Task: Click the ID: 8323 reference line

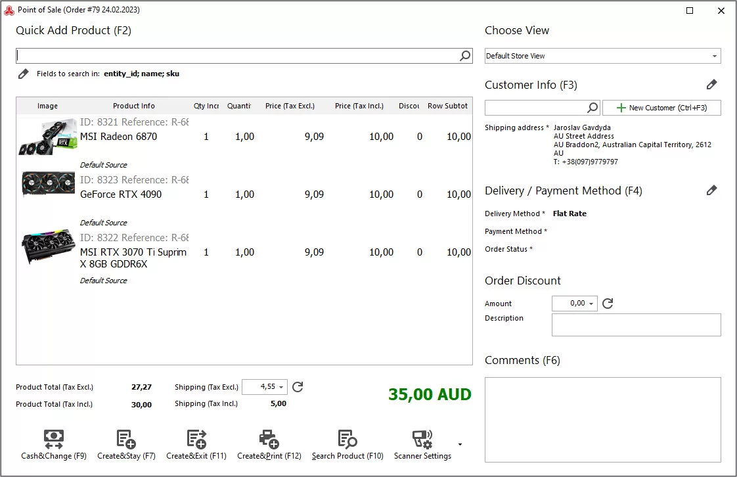Action: point(135,179)
